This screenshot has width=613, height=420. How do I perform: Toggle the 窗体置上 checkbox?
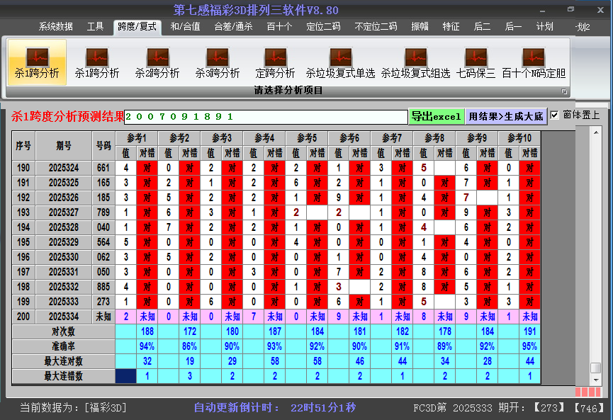click(x=555, y=115)
